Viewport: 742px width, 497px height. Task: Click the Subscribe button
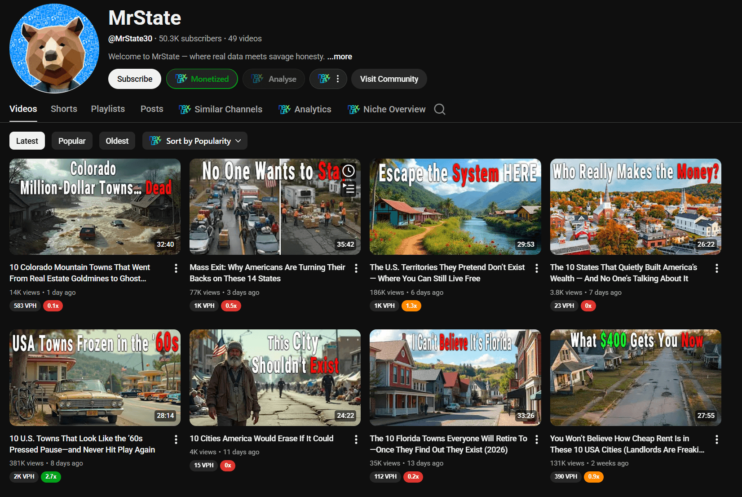click(x=135, y=79)
